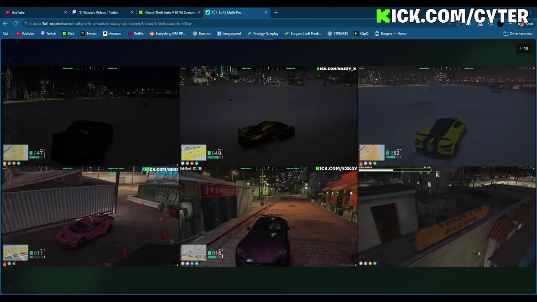Select the dark stream showing speed 047
This screenshot has height=302, width=537.
tap(90, 116)
